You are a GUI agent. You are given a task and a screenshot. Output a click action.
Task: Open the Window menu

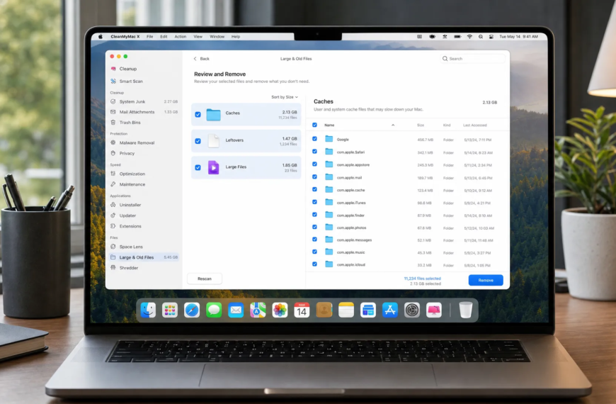217,37
